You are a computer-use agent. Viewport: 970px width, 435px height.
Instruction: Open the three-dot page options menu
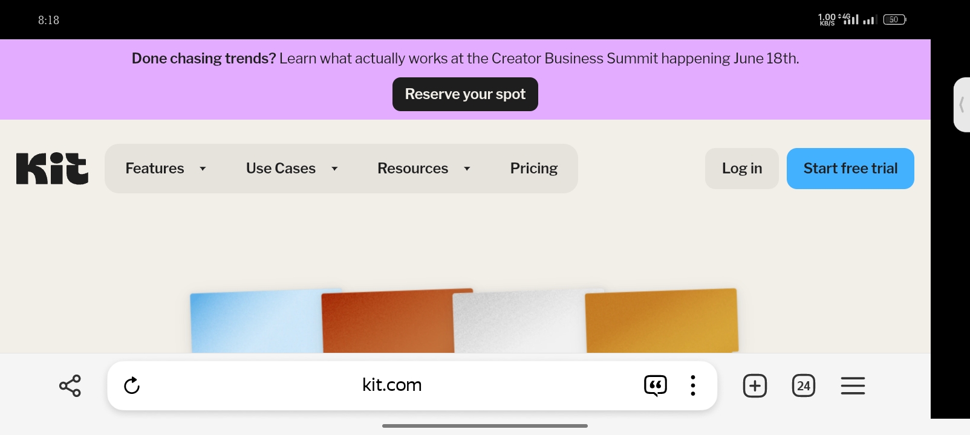click(x=693, y=385)
